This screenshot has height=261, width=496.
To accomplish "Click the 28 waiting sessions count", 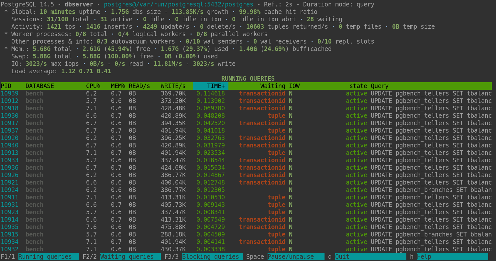I will pyautogui.click(x=310, y=19).
